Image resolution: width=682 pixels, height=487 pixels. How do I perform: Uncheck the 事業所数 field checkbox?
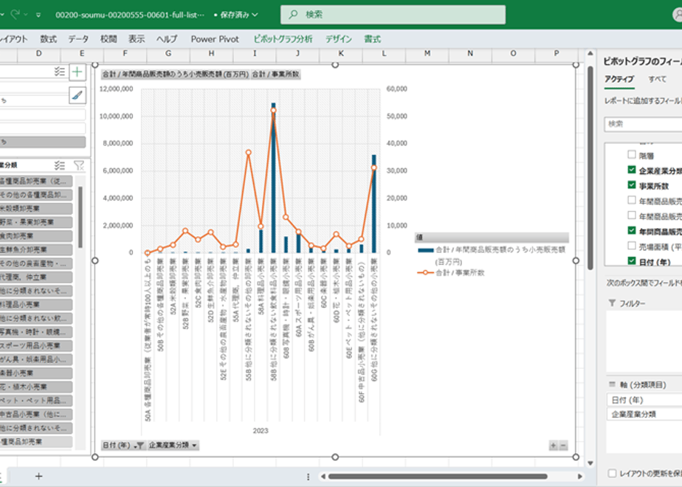(632, 184)
